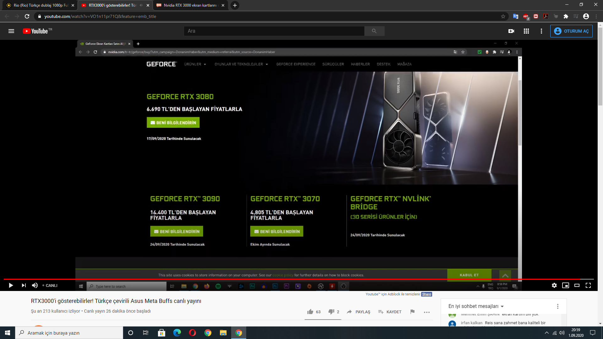Click the YouTube search magnifier button
603x339 pixels.
(374, 31)
